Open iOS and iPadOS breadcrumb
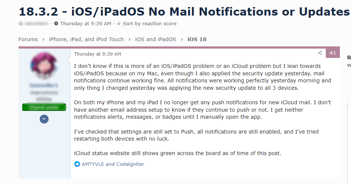The height and width of the screenshot is (184, 351). point(155,39)
